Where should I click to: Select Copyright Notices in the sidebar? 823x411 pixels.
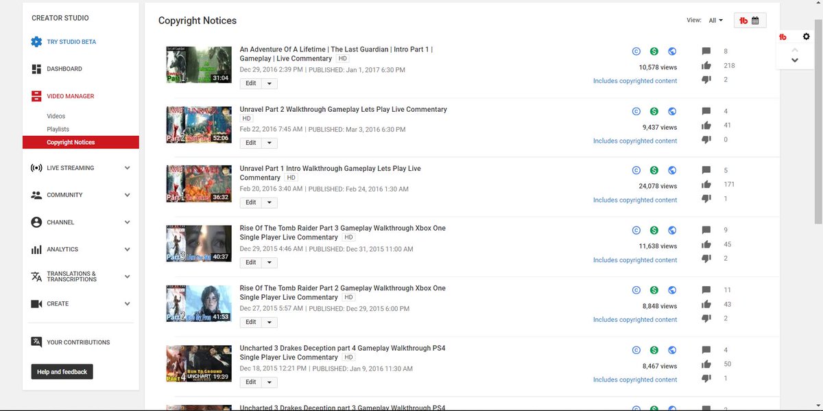pyautogui.click(x=81, y=142)
